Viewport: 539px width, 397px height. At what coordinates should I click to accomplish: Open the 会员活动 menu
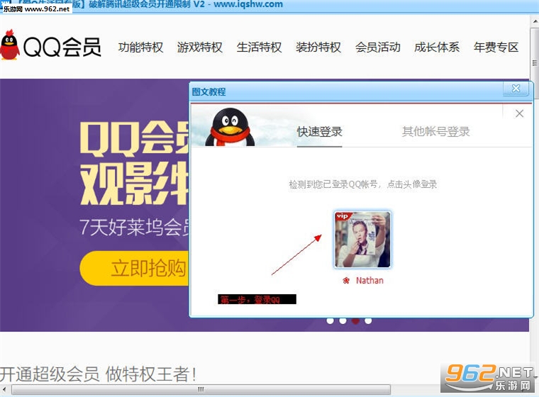click(378, 47)
